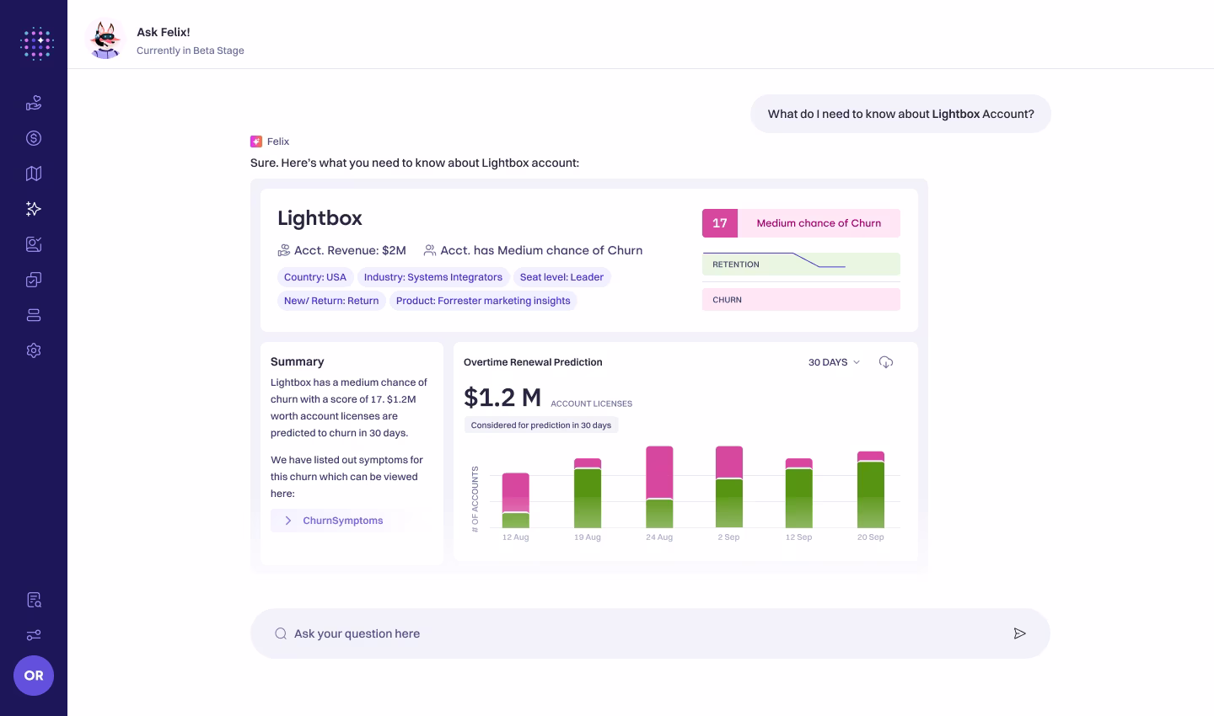
Task: Download the Overtime Renewal Prediction chart
Action: (886, 362)
